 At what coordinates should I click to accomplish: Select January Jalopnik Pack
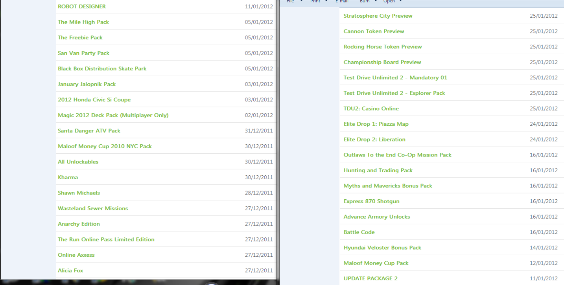coord(87,84)
